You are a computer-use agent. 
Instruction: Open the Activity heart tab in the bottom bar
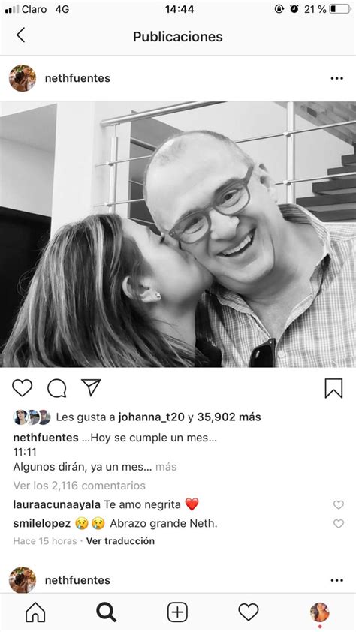(249, 612)
